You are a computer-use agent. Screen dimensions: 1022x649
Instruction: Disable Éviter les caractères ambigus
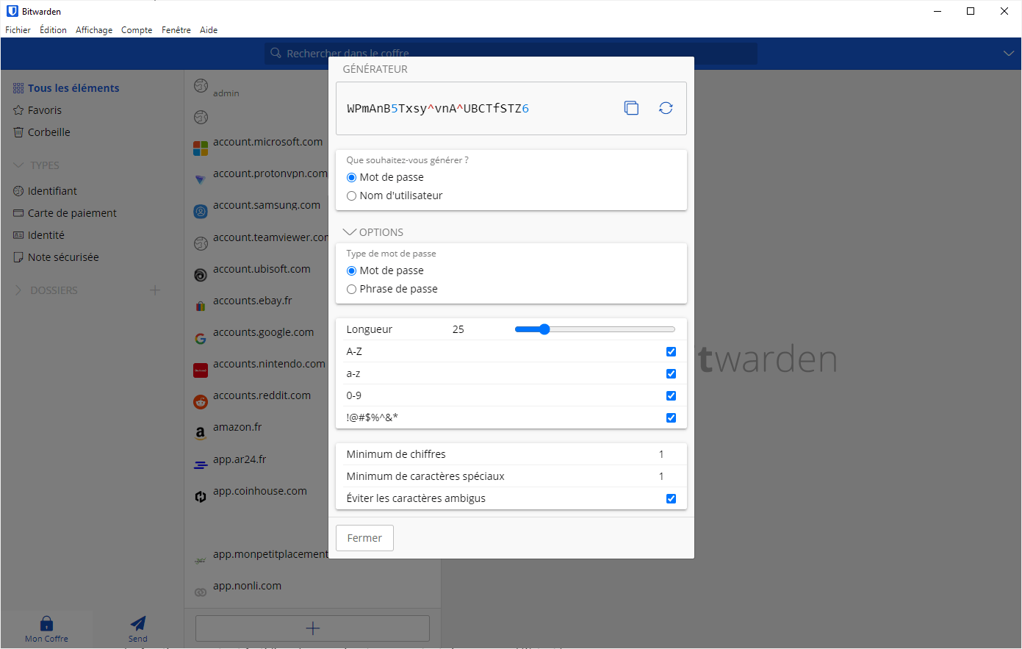(x=671, y=498)
